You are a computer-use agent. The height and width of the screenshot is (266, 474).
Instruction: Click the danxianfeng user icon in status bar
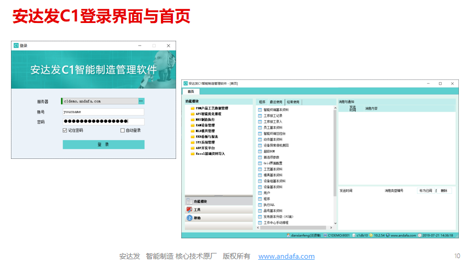tap(288, 235)
